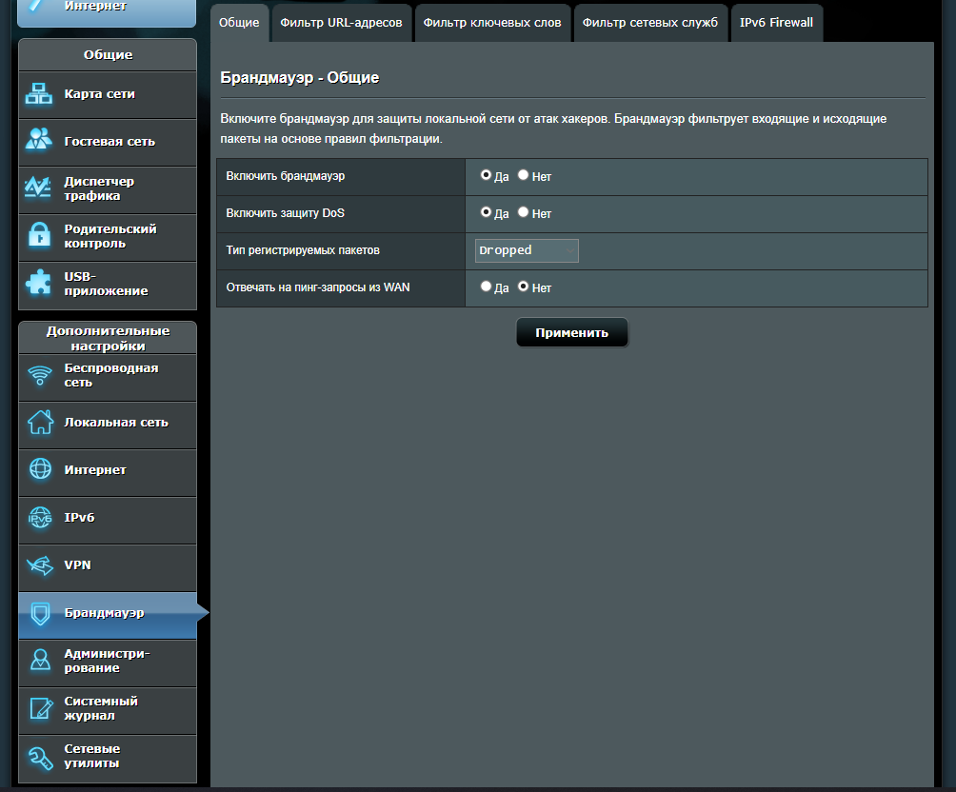Viewport: 956px width, 792px height.
Task: Open Parental Control padlock icon
Action: pyautogui.click(x=39, y=236)
